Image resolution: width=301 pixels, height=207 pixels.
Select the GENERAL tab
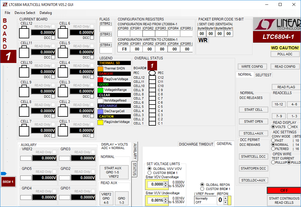[x=224, y=144]
